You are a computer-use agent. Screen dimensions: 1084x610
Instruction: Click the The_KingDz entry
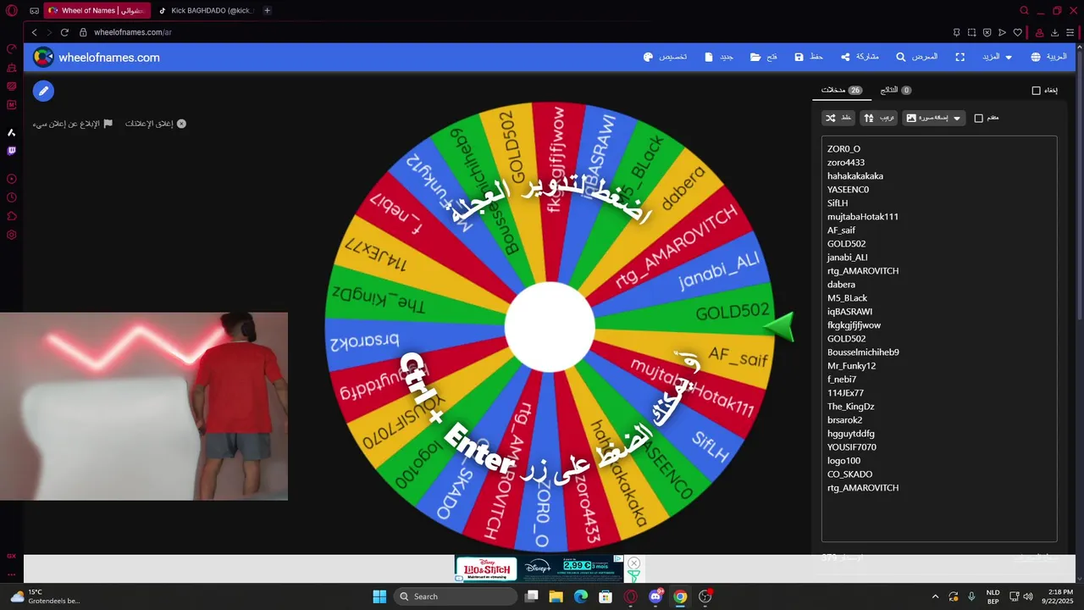coord(850,407)
